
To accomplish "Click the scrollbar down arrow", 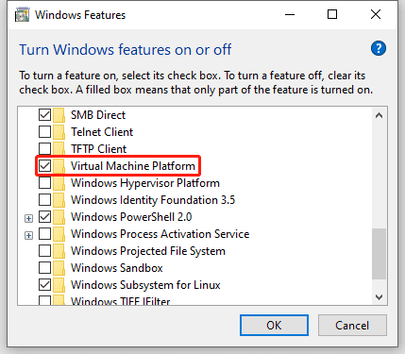I will (x=380, y=296).
